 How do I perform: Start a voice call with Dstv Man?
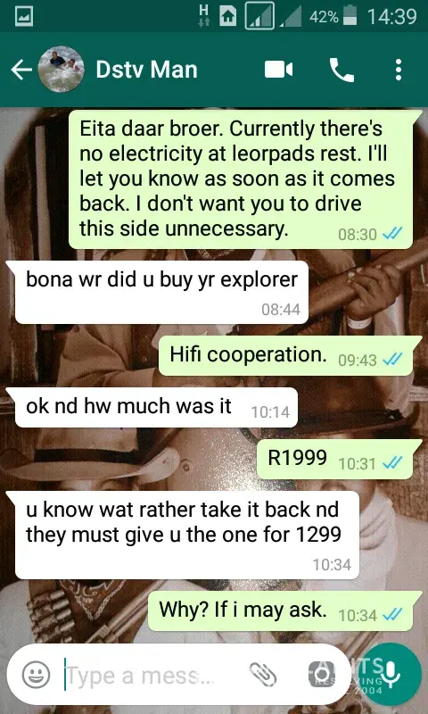342,70
